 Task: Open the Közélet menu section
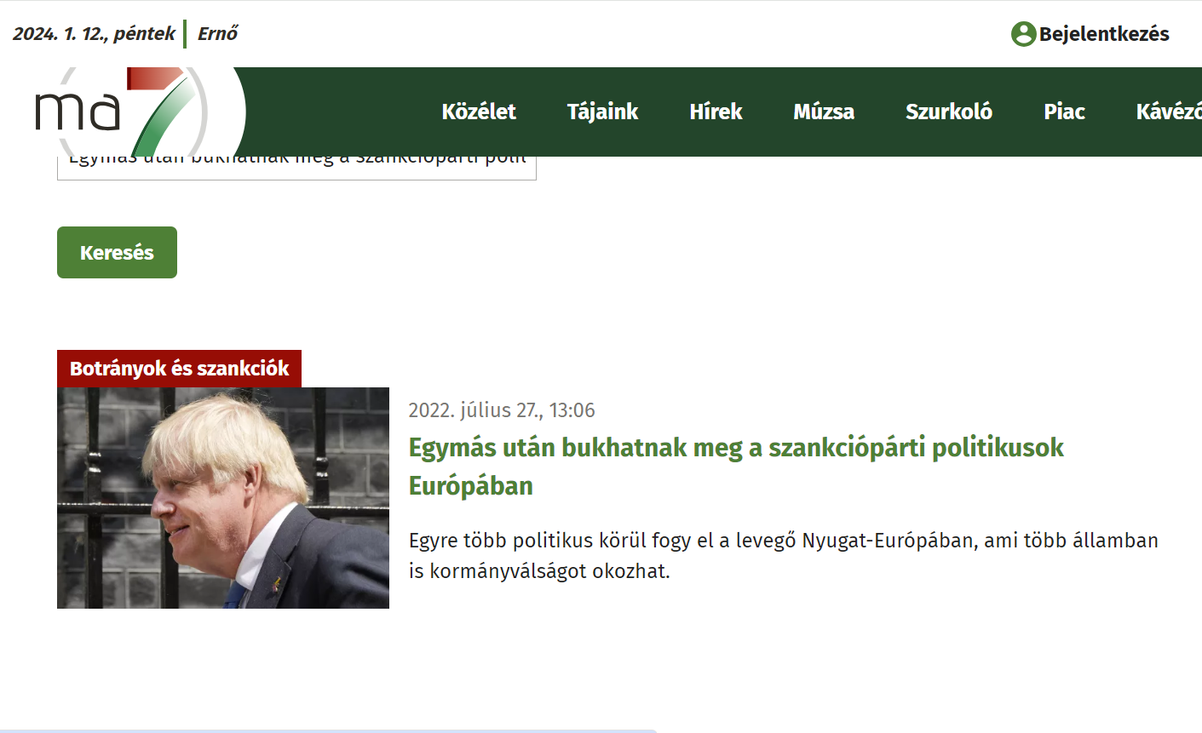click(x=479, y=112)
